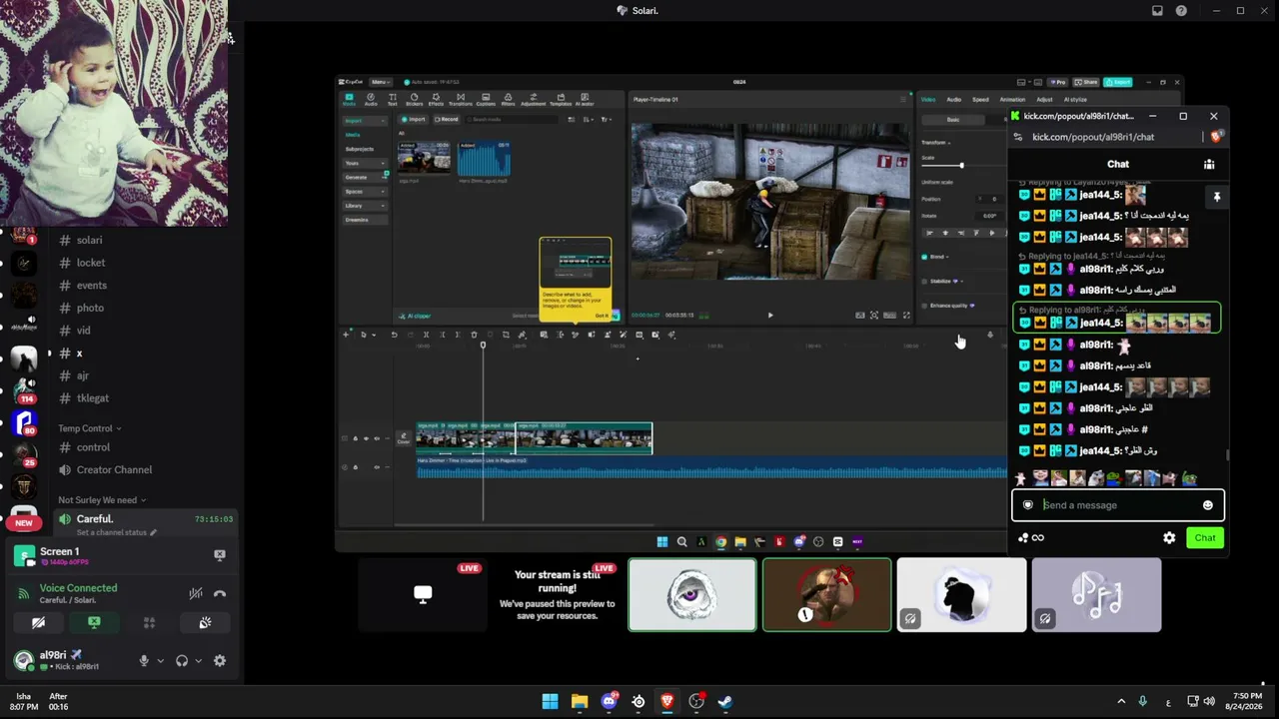This screenshot has width=1279, height=719.
Task: Open the Transitions tab in CapCut
Action: 460,99
